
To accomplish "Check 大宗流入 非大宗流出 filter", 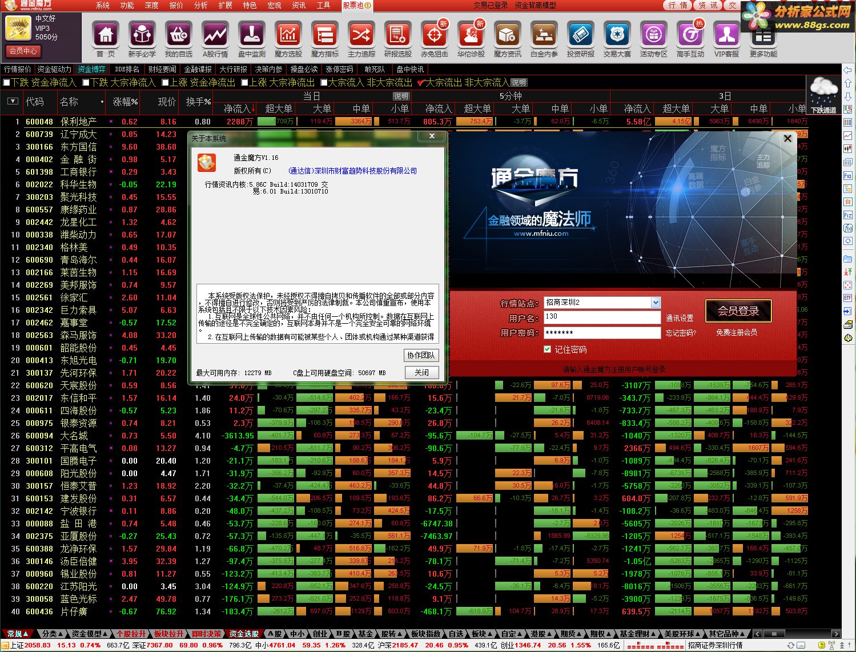I will [324, 83].
